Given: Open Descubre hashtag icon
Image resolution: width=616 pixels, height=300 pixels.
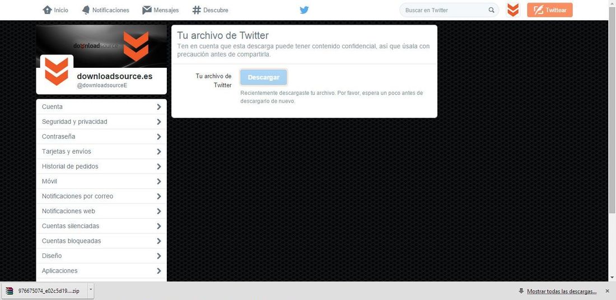Looking at the screenshot, I should click(x=197, y=10).
